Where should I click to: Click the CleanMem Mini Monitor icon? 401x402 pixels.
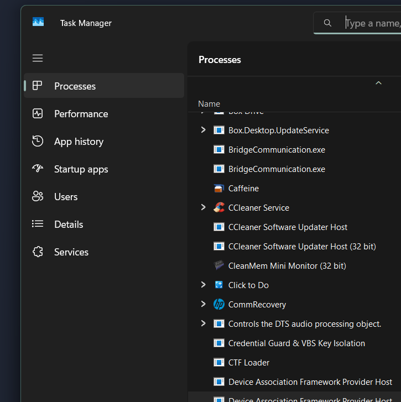(218, 265)
